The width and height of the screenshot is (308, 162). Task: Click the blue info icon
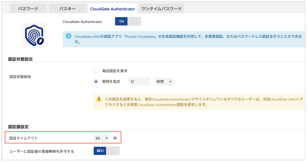click(68, 36)
